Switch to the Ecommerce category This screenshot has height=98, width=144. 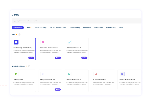click(87, 28)
